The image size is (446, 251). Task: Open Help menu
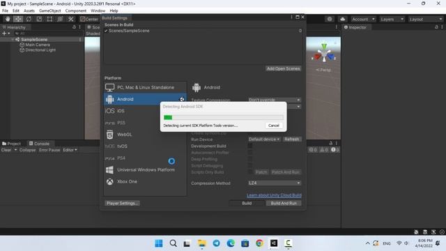click(114, 11)
